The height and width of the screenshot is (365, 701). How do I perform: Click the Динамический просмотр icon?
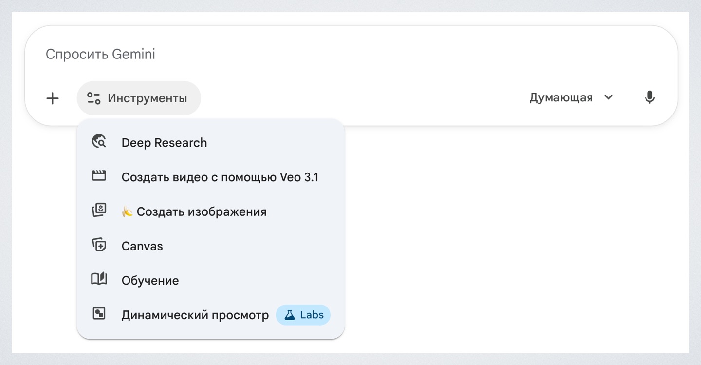pyautogui.click(x=99, y=314)
